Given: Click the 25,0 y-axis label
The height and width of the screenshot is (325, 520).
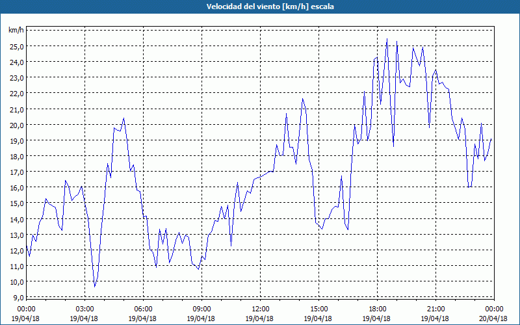Looking at the screenshot, I should (17, 46).
